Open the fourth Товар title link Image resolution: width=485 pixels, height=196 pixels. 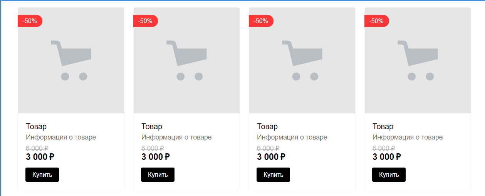point(383,126)
